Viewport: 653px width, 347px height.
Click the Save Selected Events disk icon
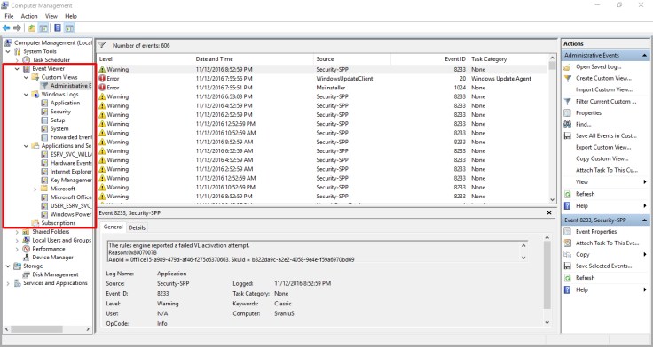(x=567, y=266)
